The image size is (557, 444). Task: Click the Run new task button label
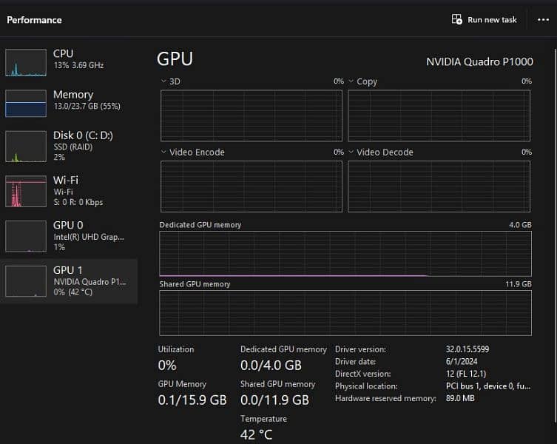[492, 20]
